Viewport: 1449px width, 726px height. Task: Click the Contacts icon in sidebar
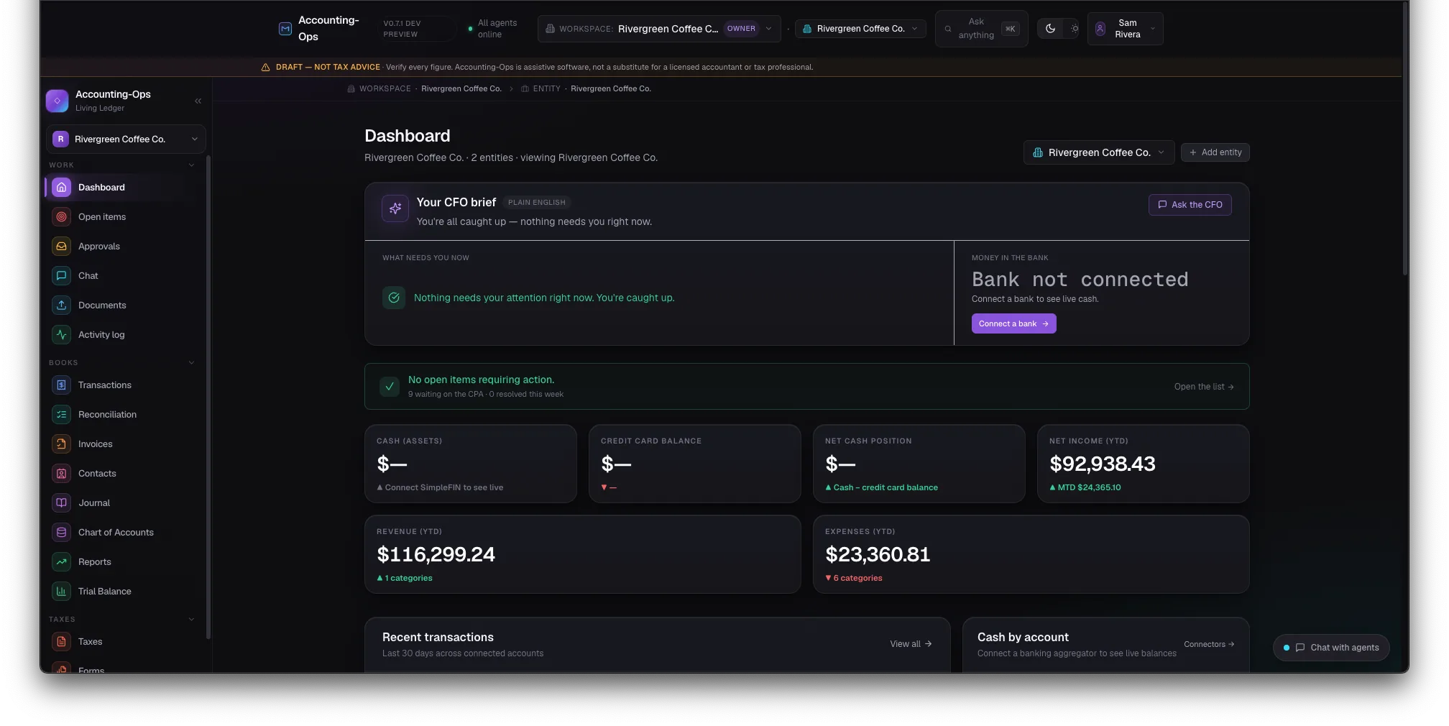point(62,473)
